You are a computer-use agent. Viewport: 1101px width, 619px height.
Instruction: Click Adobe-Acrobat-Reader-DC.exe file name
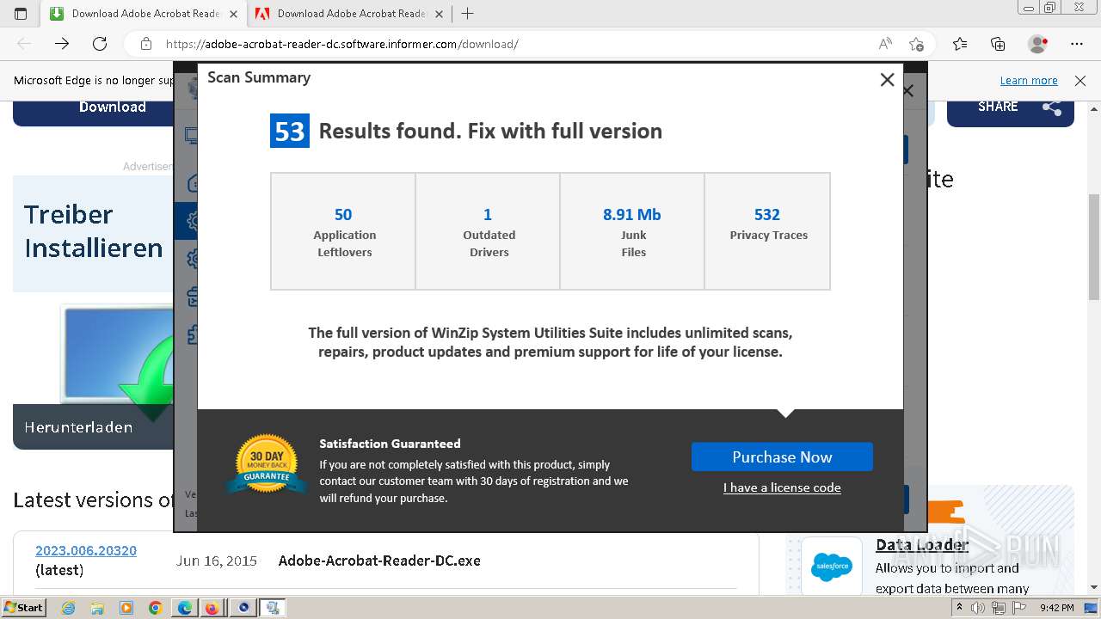(379, 561)
